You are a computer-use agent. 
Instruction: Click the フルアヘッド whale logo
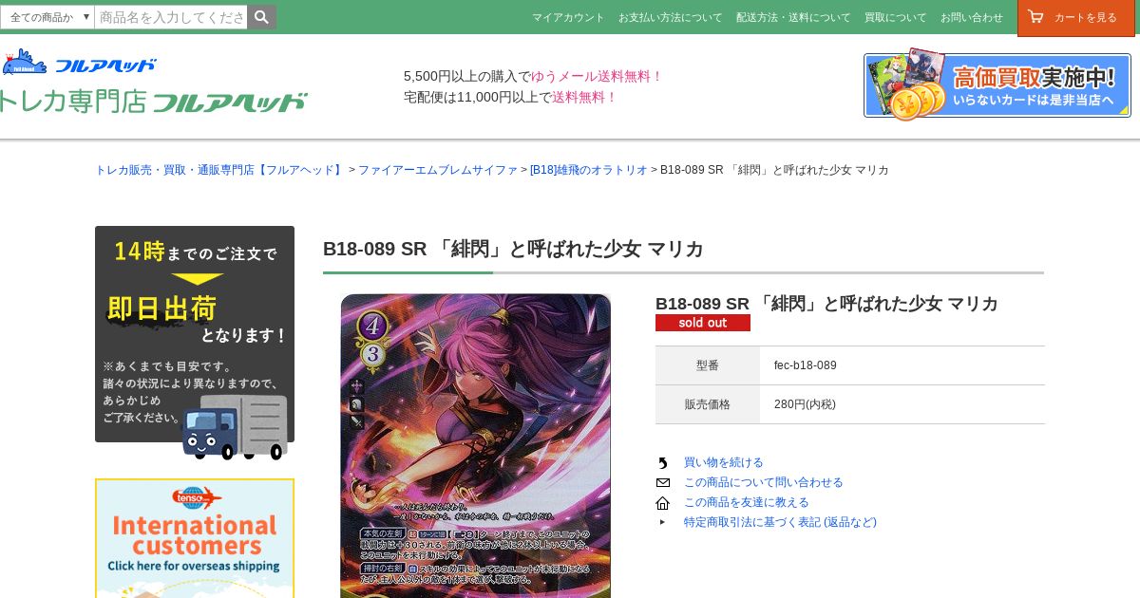[x=79, y=63]
